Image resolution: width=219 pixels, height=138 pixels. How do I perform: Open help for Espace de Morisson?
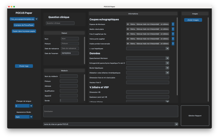(173, 24)
